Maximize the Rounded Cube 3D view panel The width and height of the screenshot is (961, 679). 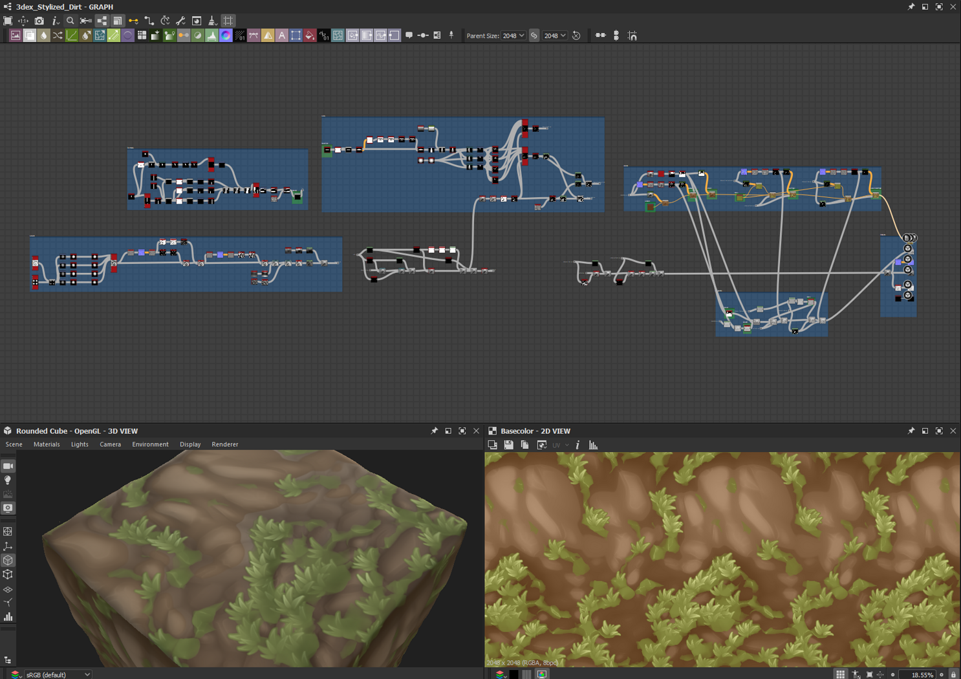click(x=462, y=431)
